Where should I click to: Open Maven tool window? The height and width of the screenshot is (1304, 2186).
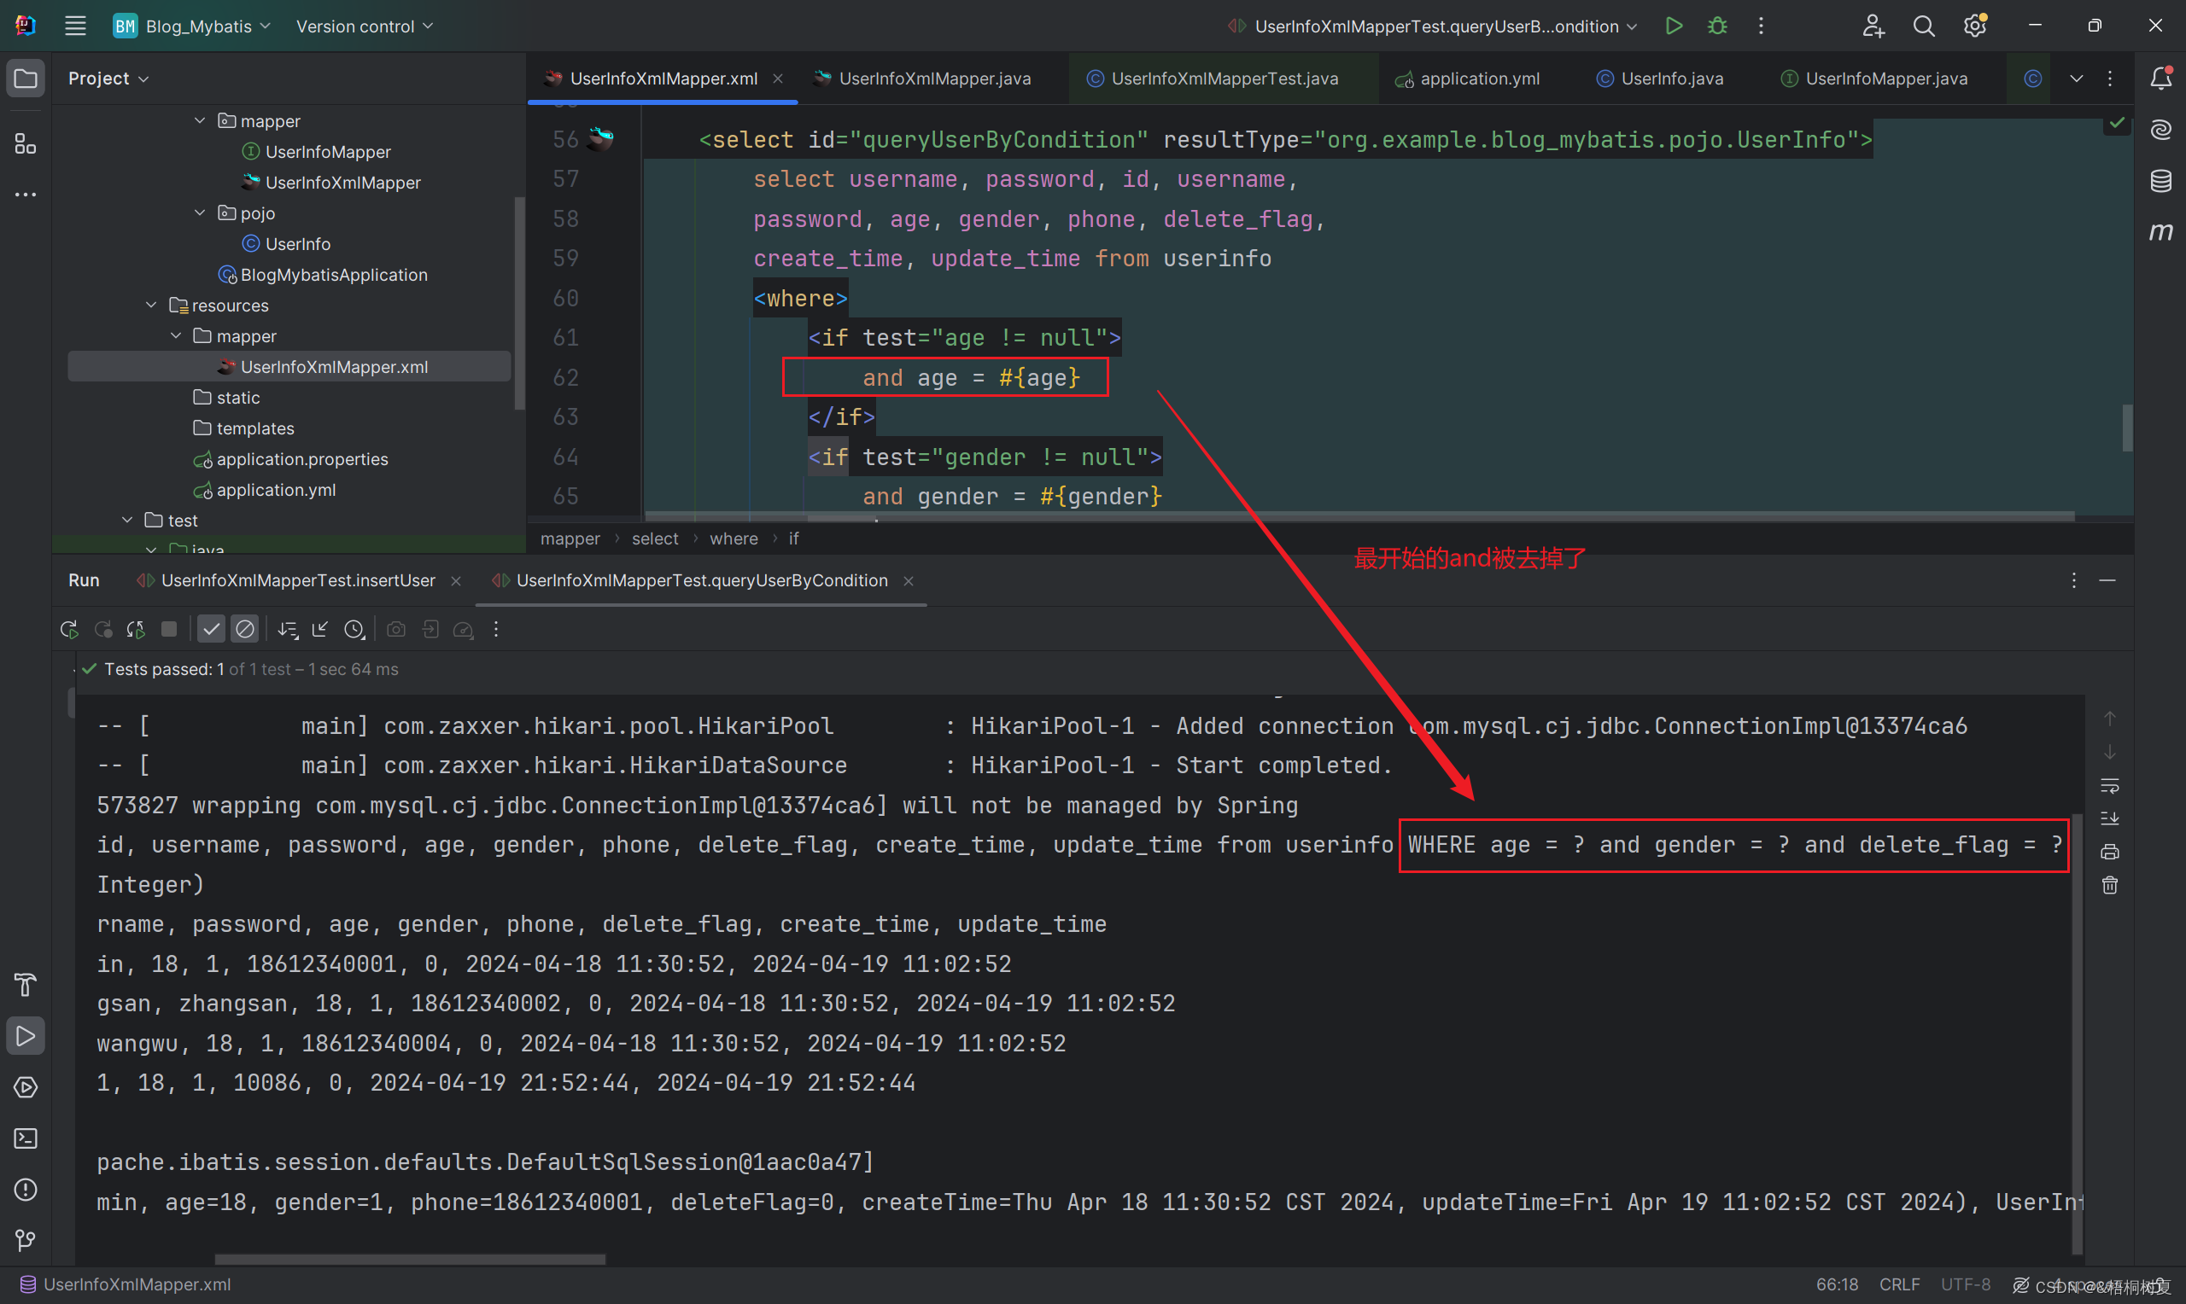[2160, 232]
